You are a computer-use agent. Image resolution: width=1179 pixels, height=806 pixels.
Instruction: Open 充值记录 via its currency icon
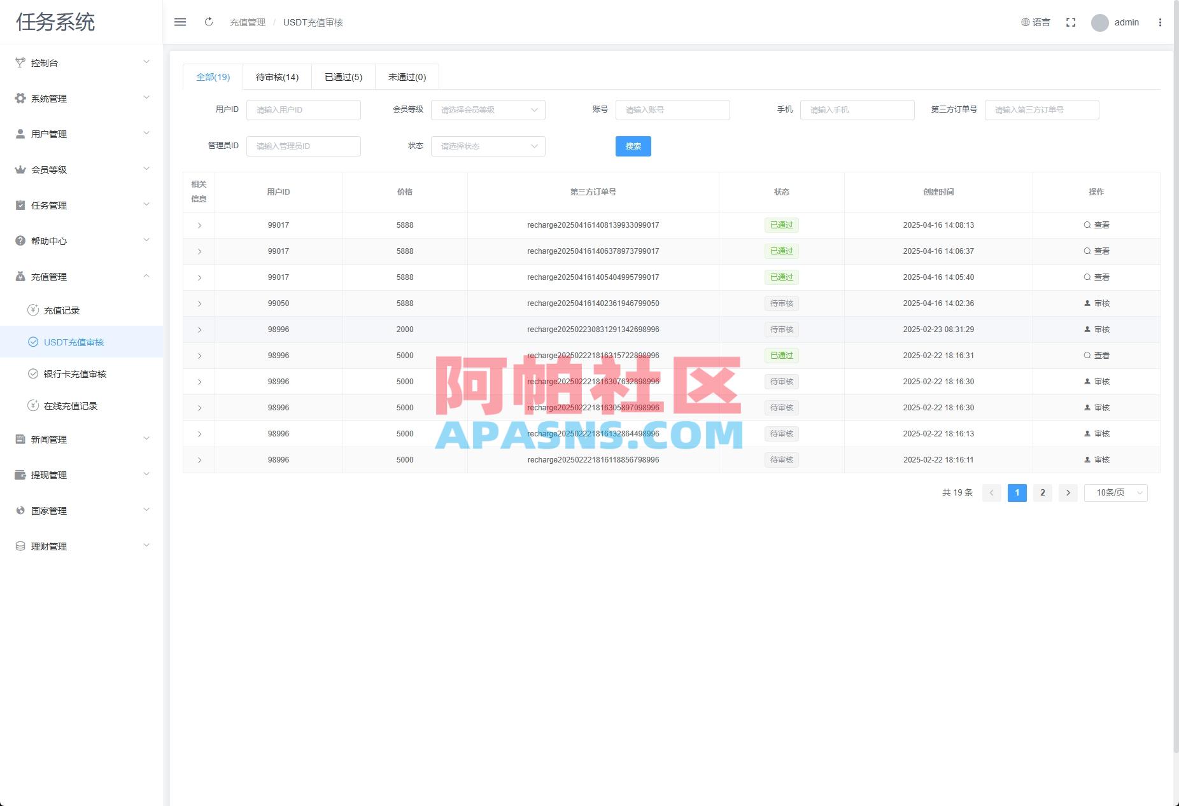coord(32,310)
